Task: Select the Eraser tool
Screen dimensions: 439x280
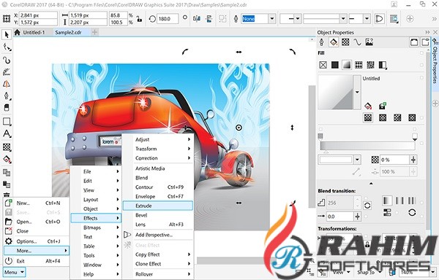Action: coord(7,108)
